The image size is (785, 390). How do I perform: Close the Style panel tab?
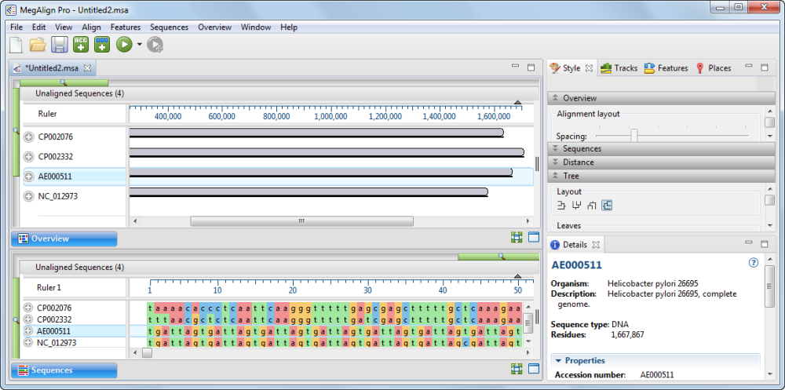click(589, 68)
